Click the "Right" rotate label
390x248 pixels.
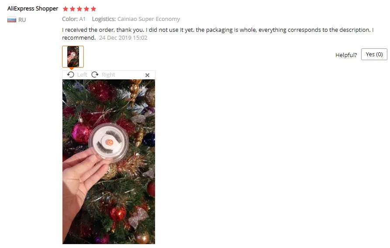coord(108,75)
